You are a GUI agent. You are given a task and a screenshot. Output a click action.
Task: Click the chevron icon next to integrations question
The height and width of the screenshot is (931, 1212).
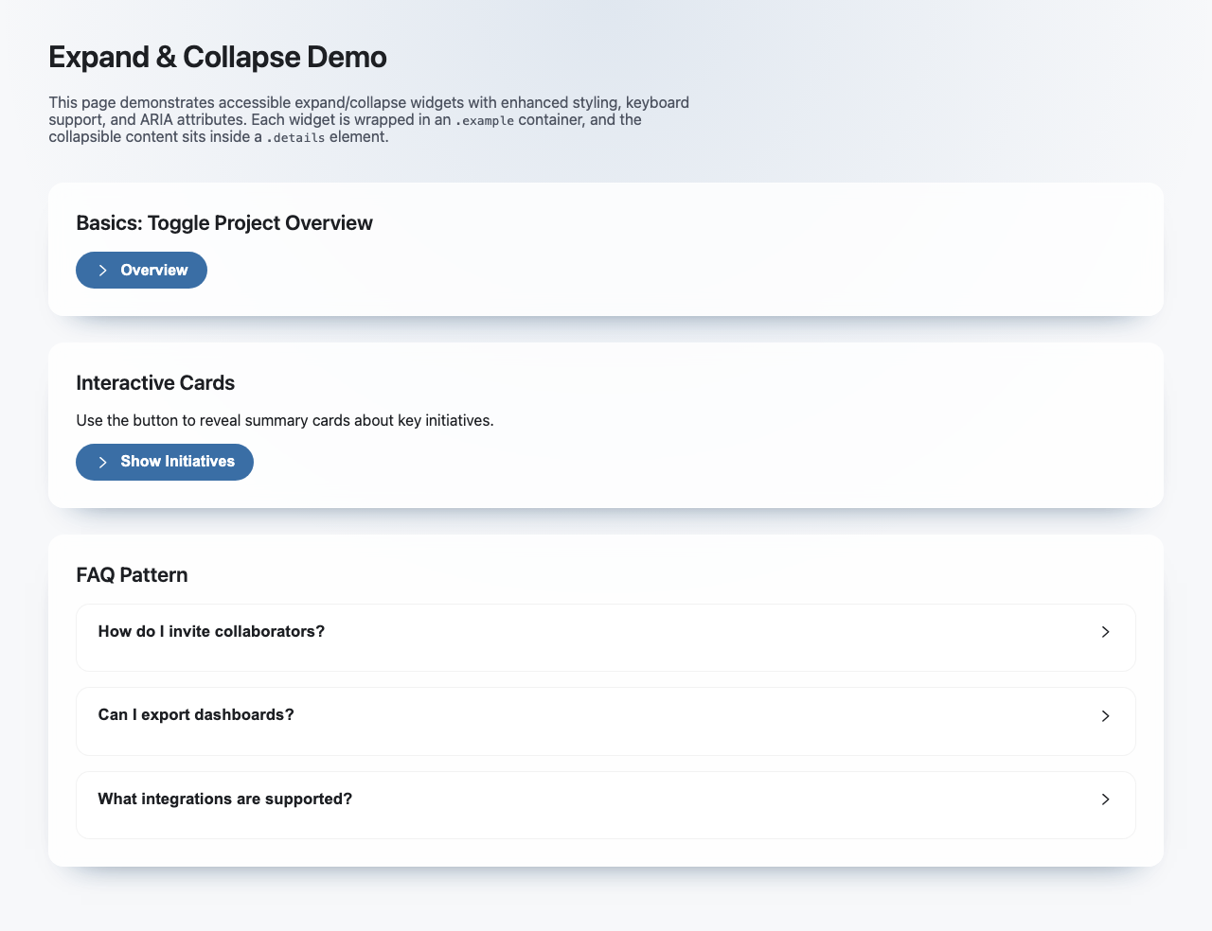pyautogui.click(x=1105, y=799)
